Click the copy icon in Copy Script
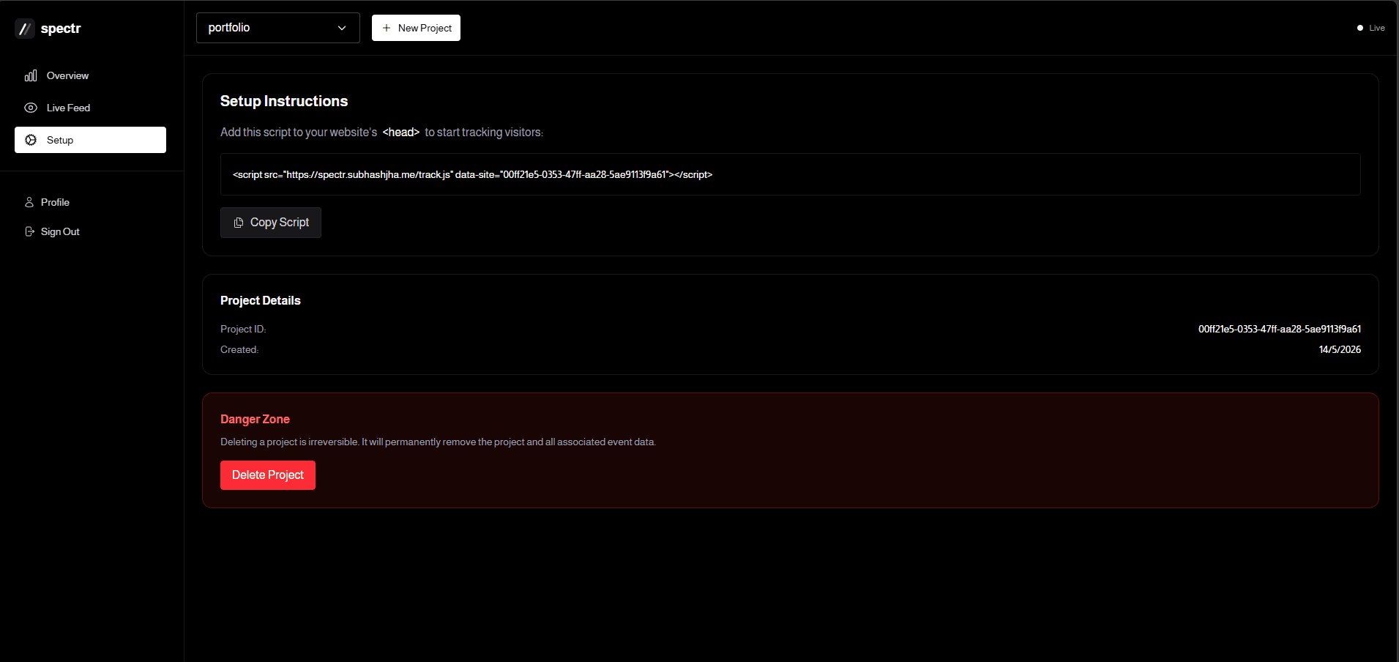Image resolution: width=1399 pixels, height=662 pixels. (x=239, y=223)
